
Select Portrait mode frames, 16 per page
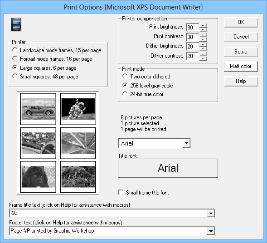tap(52, 59)
